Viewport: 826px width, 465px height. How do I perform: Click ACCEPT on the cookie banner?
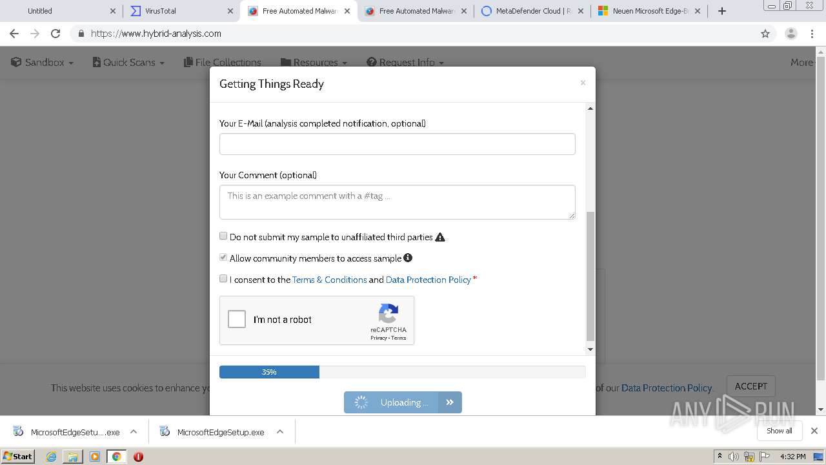tap(751, 386)
